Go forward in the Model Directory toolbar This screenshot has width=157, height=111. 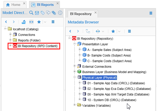pyautogui.click(x=14, y=22)
